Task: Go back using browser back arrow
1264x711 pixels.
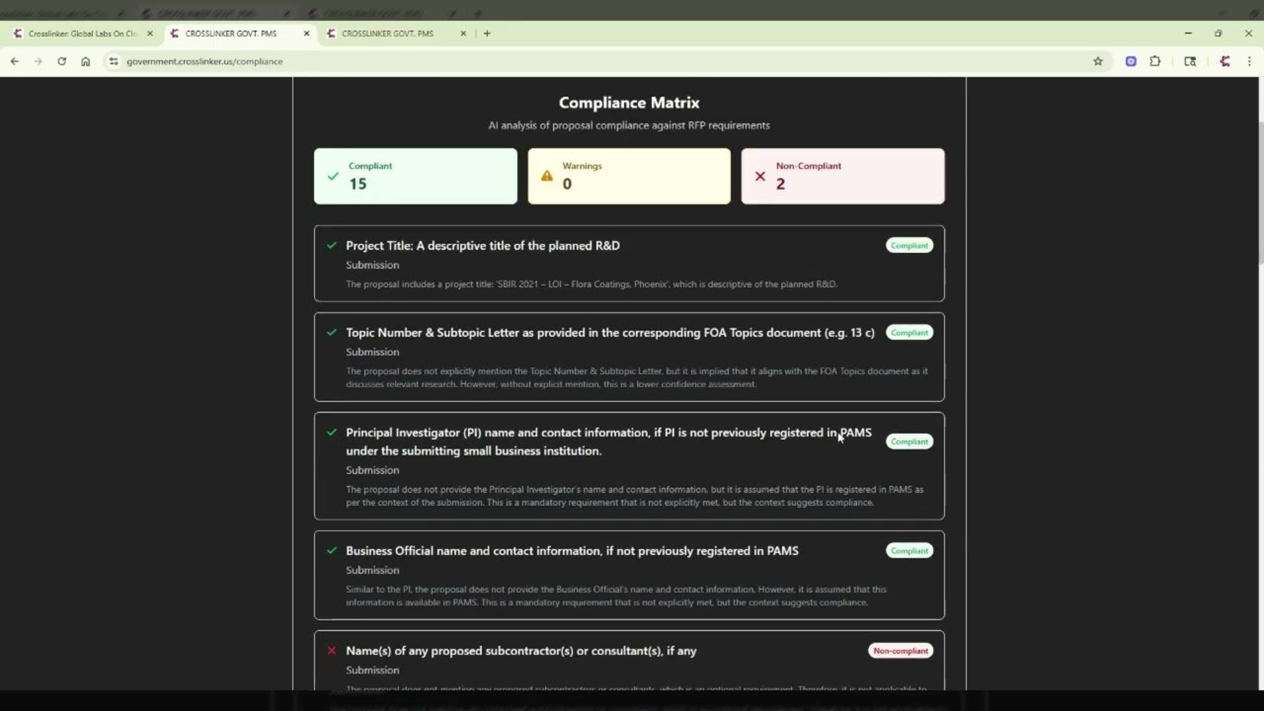Action: point(14,61)
